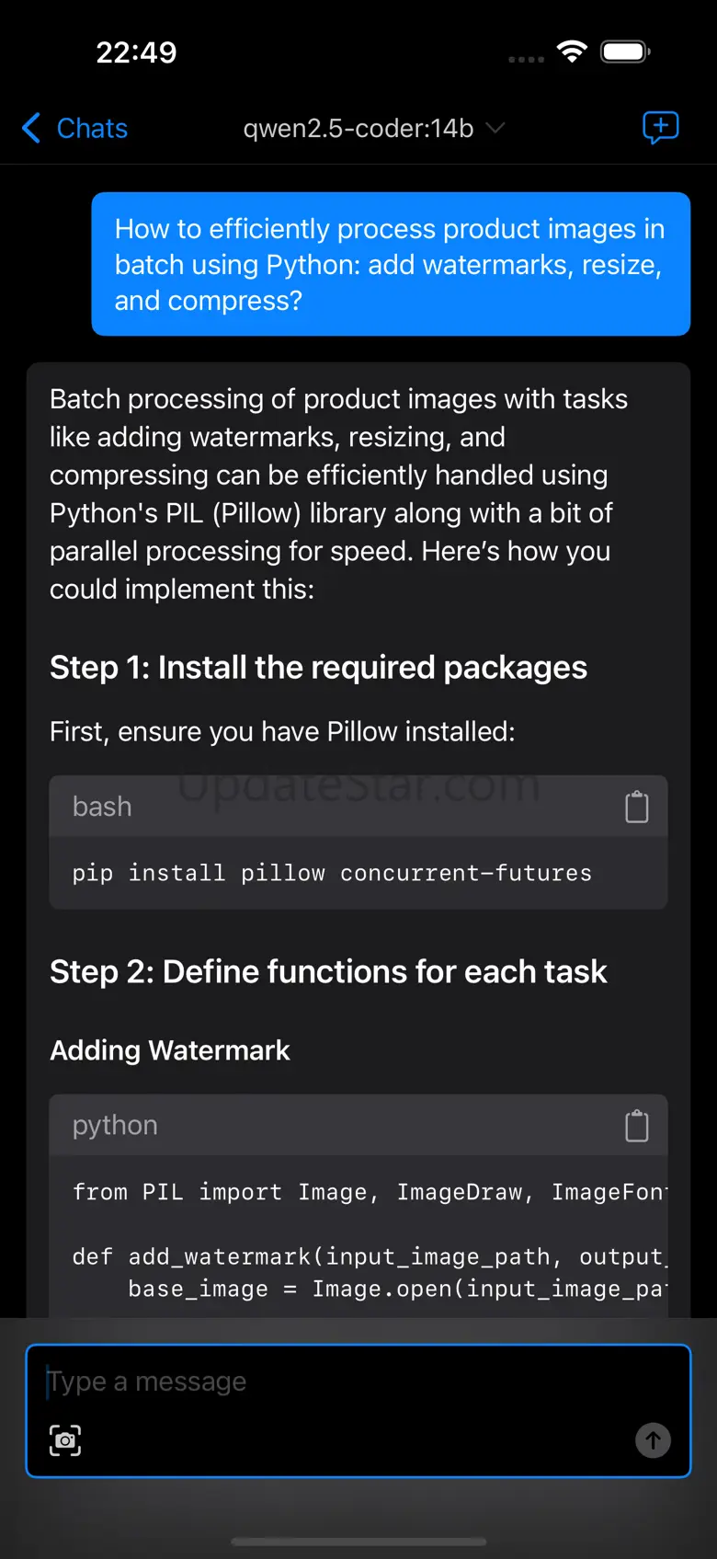Expand the model selector chevron
Screen dimensions: 717x1559
point(495,128)
